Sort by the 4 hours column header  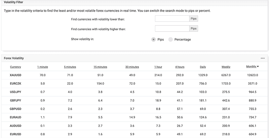point(180,67)
